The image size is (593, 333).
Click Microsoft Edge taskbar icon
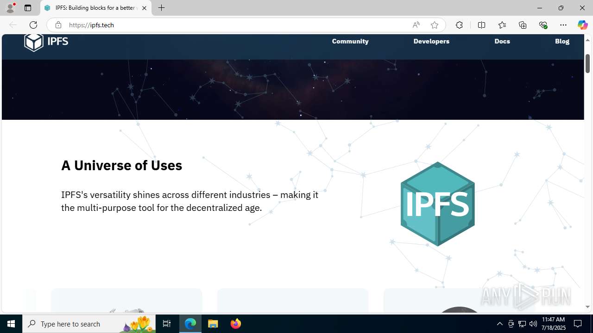coord(190,324)
